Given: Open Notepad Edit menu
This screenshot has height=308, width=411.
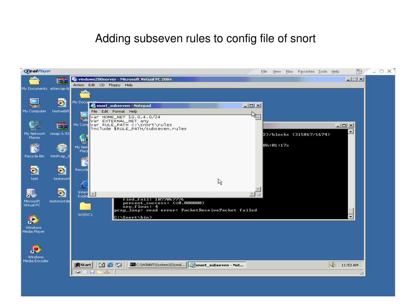Looking at the screenshot, I should 105,111.
